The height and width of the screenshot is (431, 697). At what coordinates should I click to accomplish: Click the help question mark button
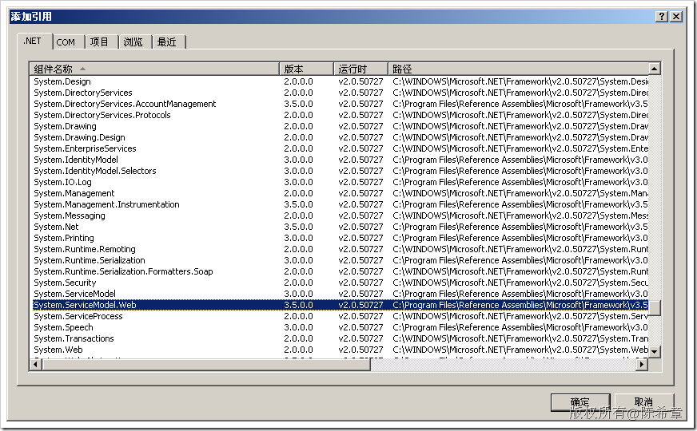(662, 17)
